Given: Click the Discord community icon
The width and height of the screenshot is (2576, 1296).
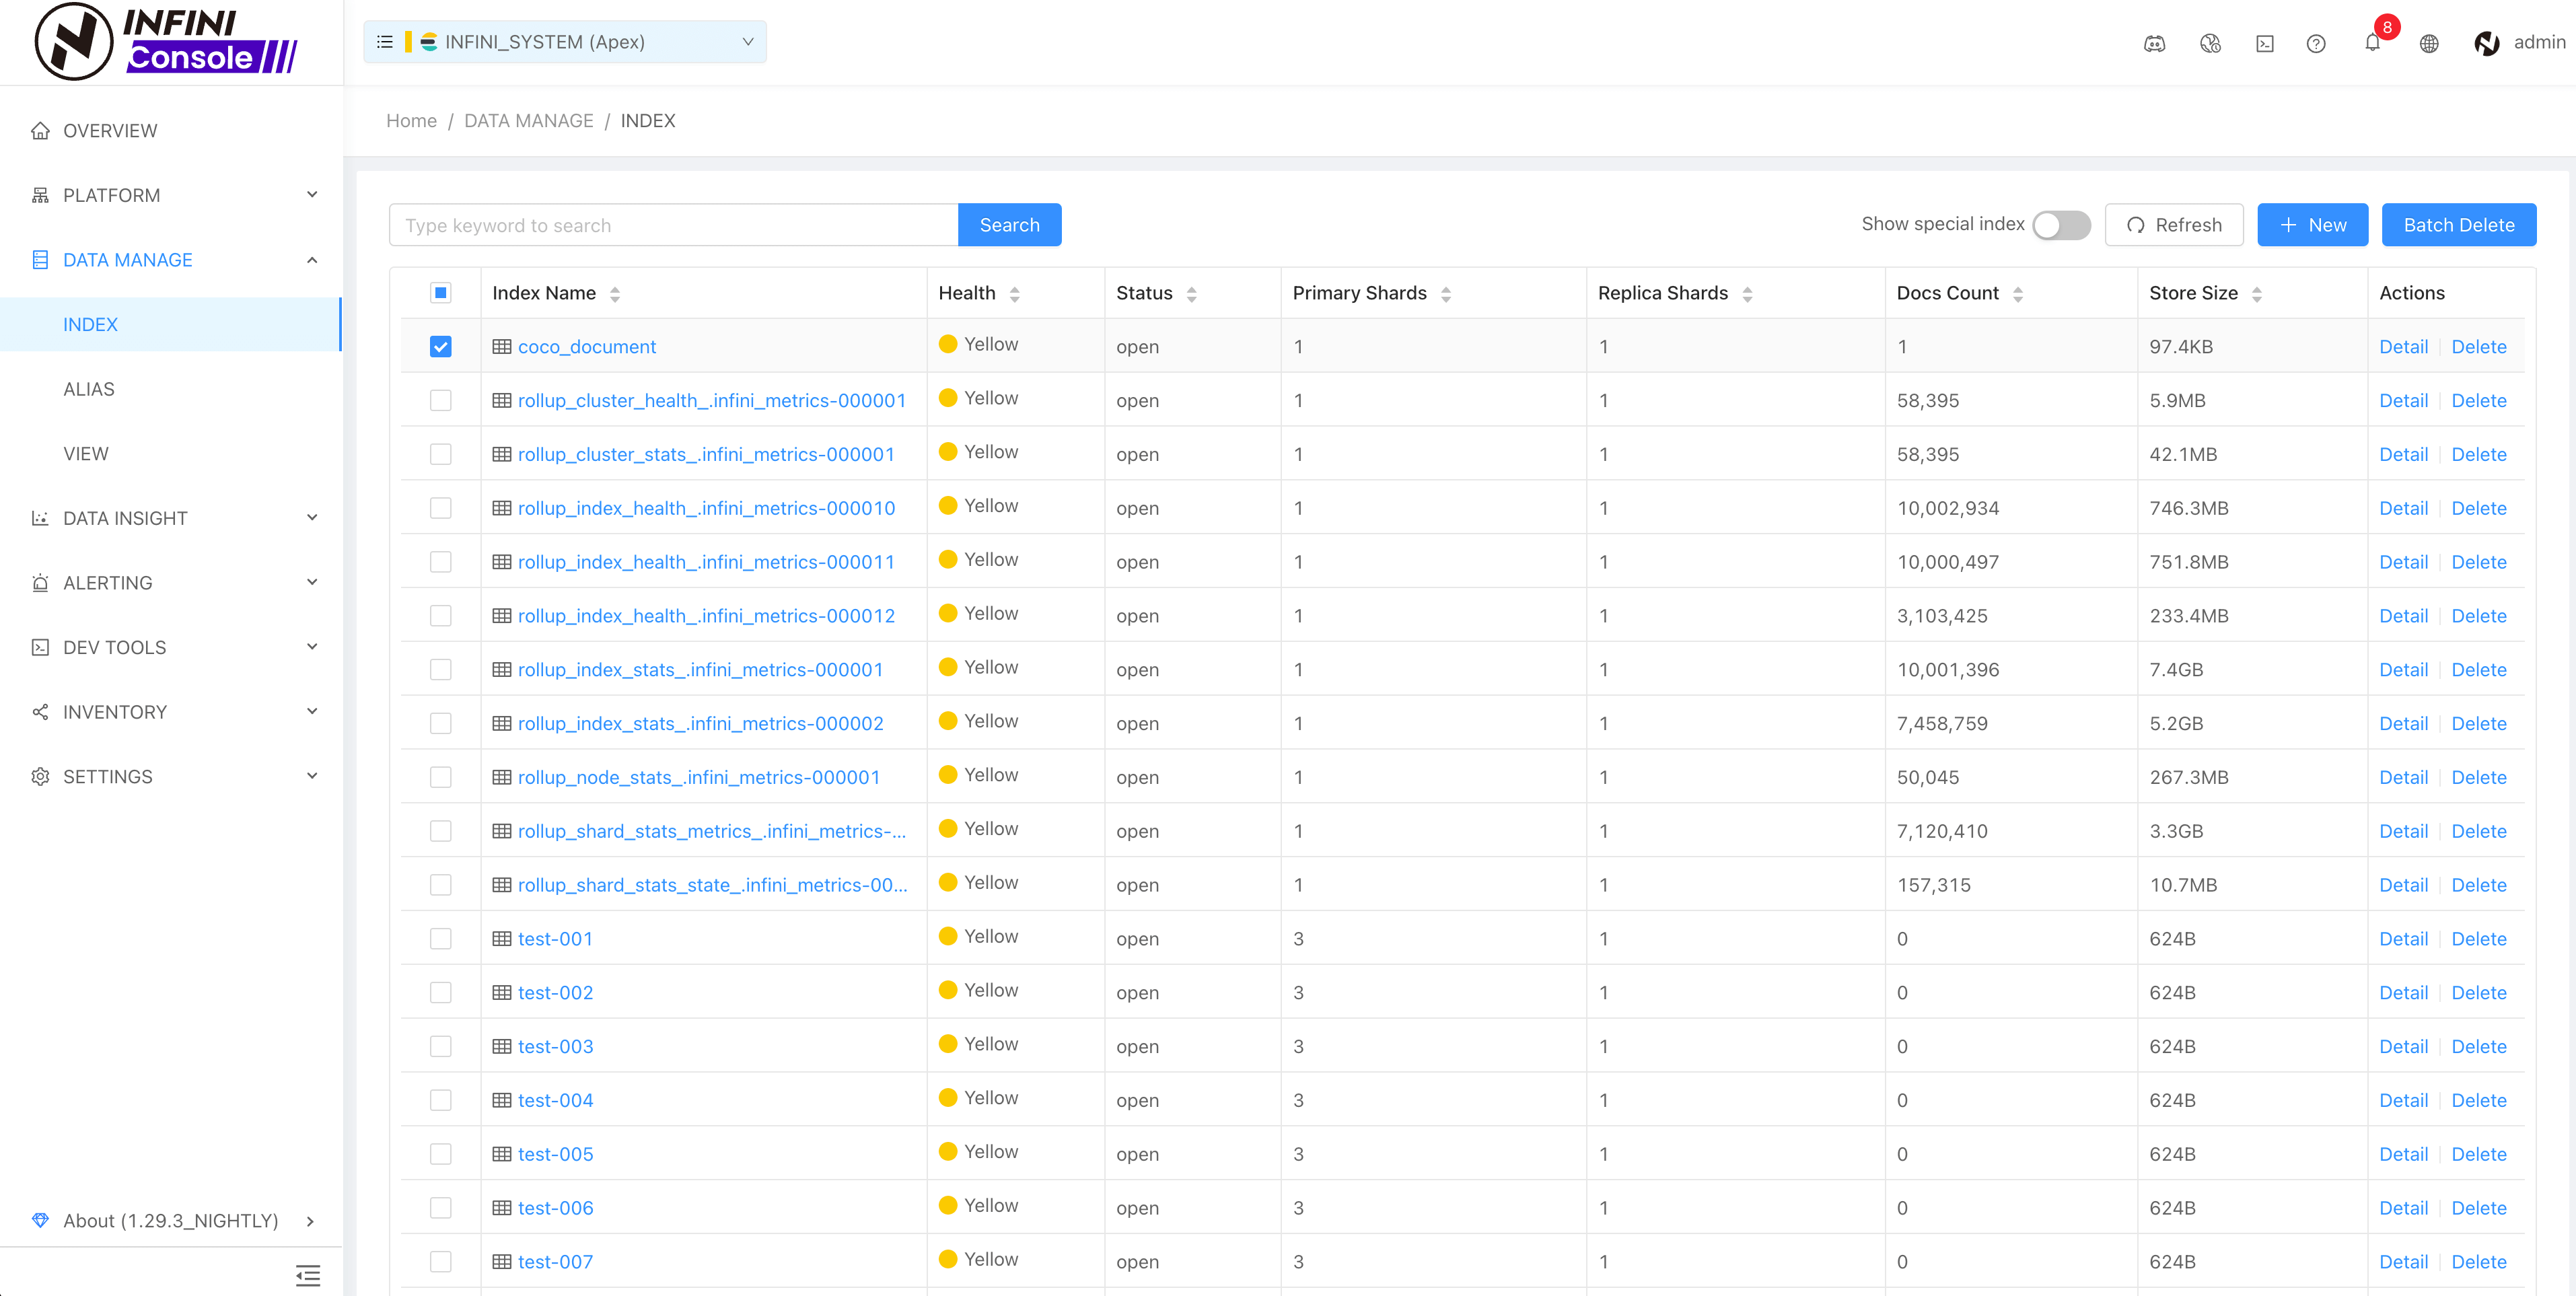Looking at the screenshot, I should (x=2155, y=43).
